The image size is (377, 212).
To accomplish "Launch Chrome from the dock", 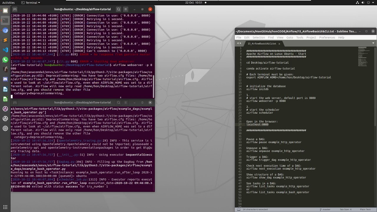I will tap(5, 30).
